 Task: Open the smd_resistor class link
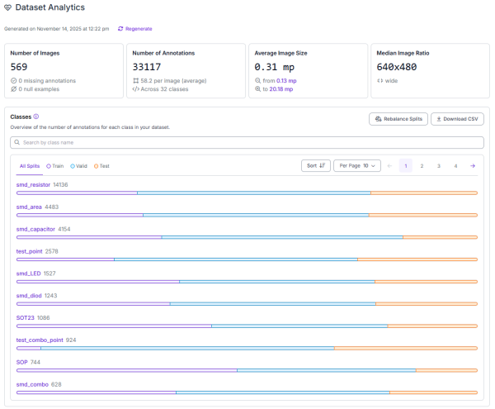33,185
